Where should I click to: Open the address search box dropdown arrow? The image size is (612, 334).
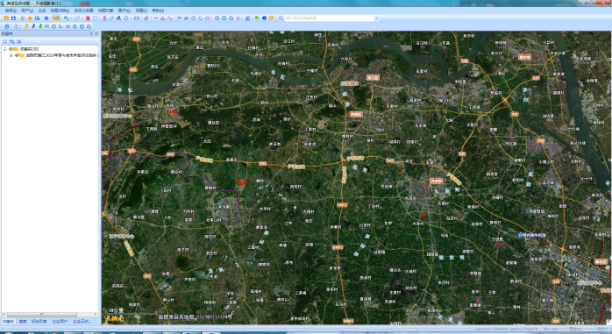click(x=377, y=18)
